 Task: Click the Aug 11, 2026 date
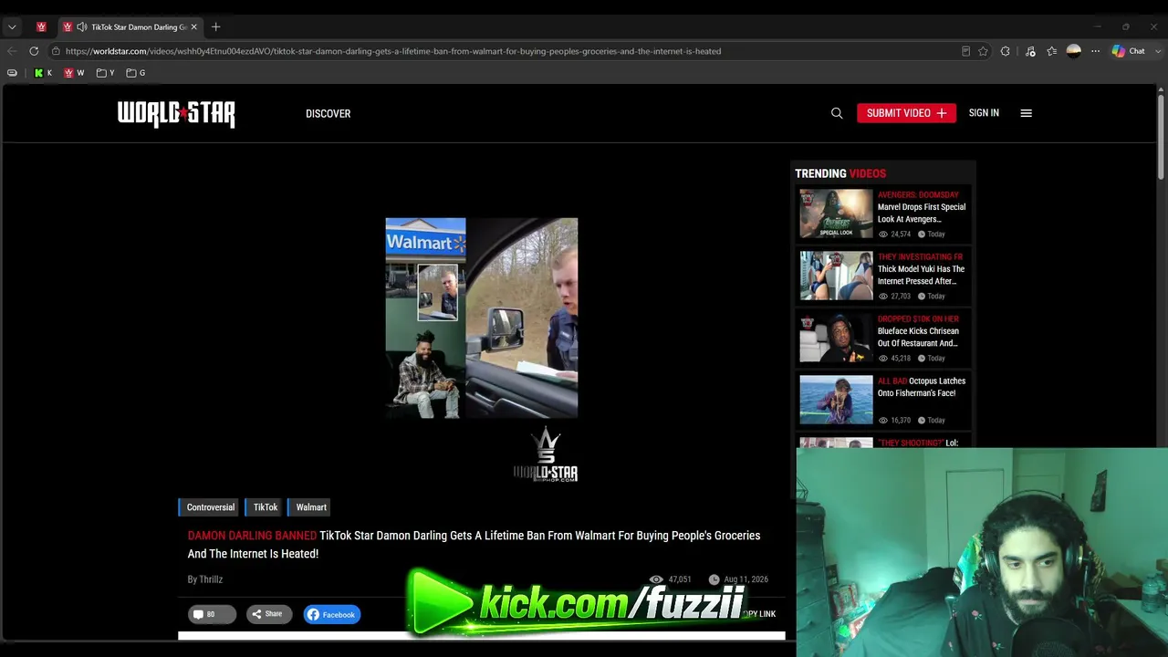coord(738,579)
